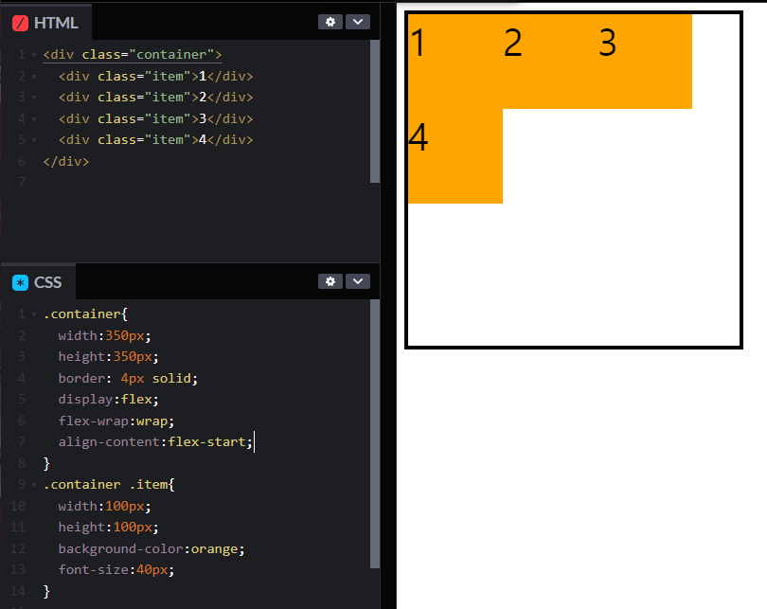Click the red HTML slash icon
The width and height of the screenshot is (767, 609).
pos(20,23)
